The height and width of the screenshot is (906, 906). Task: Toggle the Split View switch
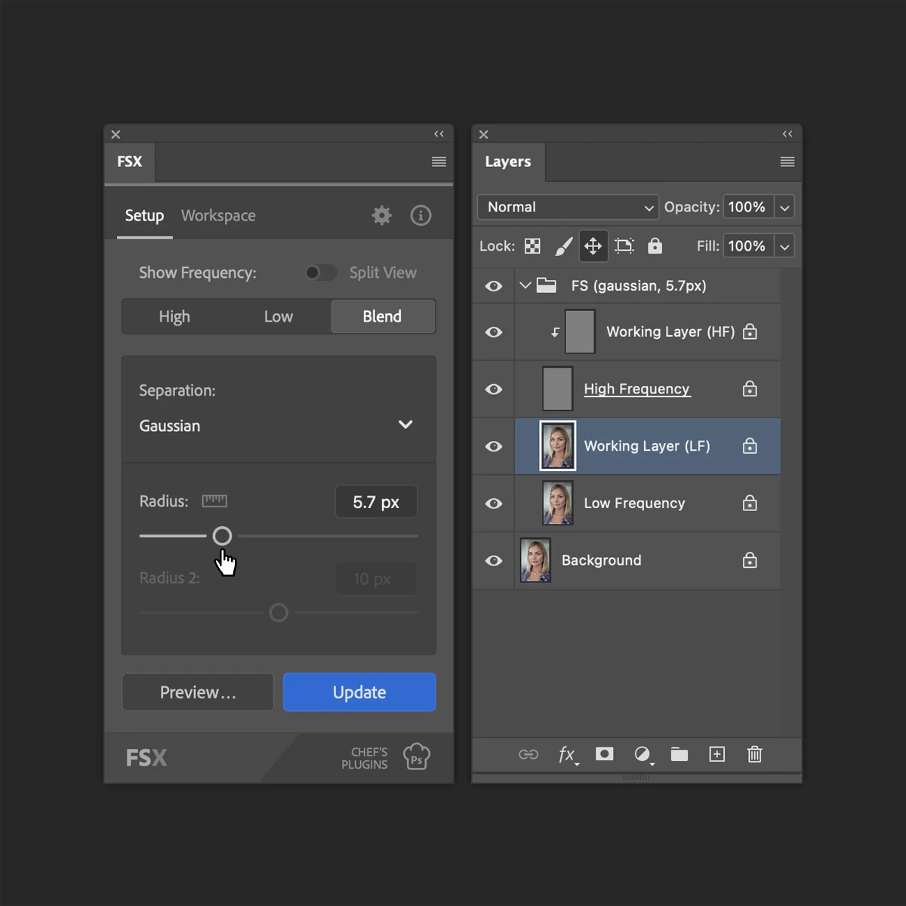[320, 273]
